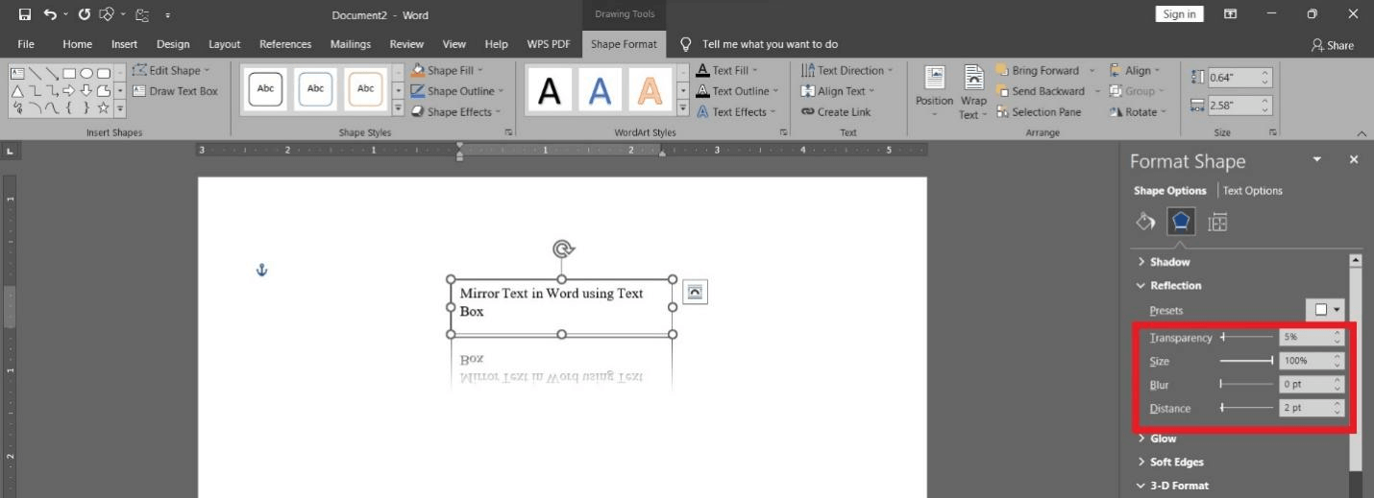Open the Text Direction dropdown
Image resolution: width=1374 pixels, height=498 pixels.
pos(847,70)
